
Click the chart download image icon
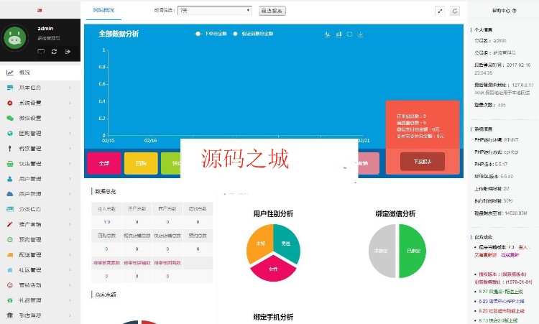tap(361, 34)
